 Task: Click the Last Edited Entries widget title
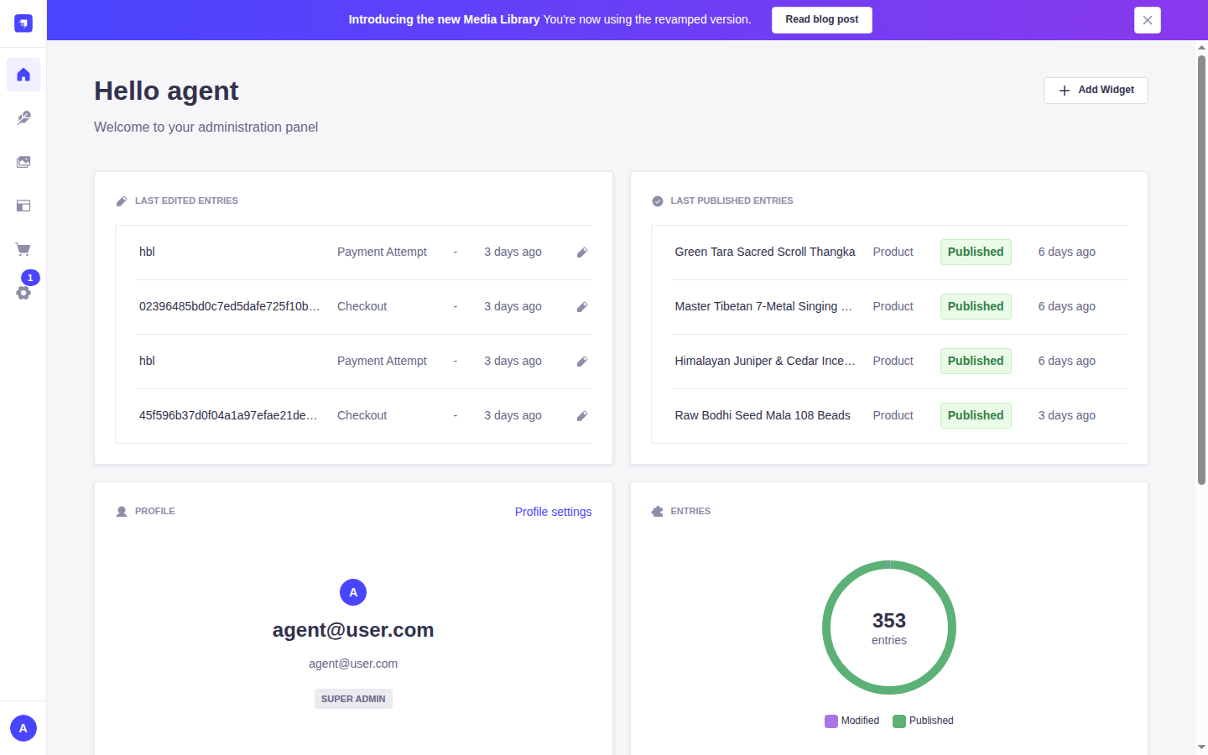pos(186,201)
